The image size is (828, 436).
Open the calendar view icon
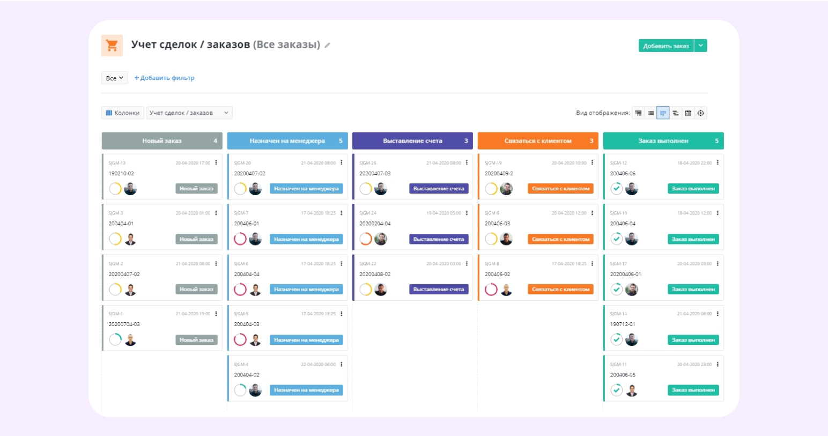[688, 113]
